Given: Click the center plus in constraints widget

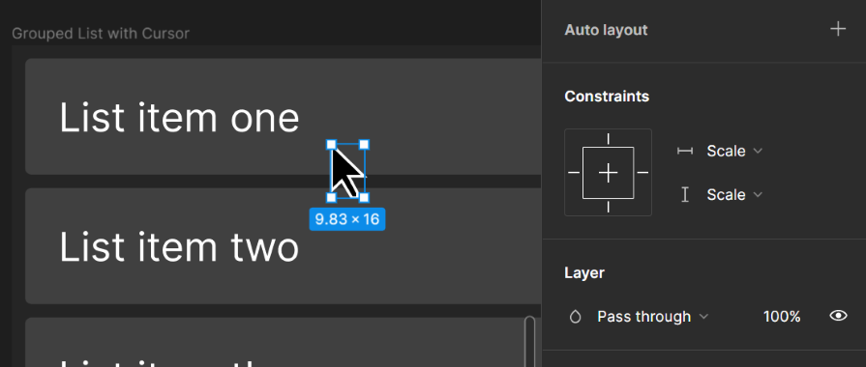Looking at the screenshot, I should (x=608, y=173).
